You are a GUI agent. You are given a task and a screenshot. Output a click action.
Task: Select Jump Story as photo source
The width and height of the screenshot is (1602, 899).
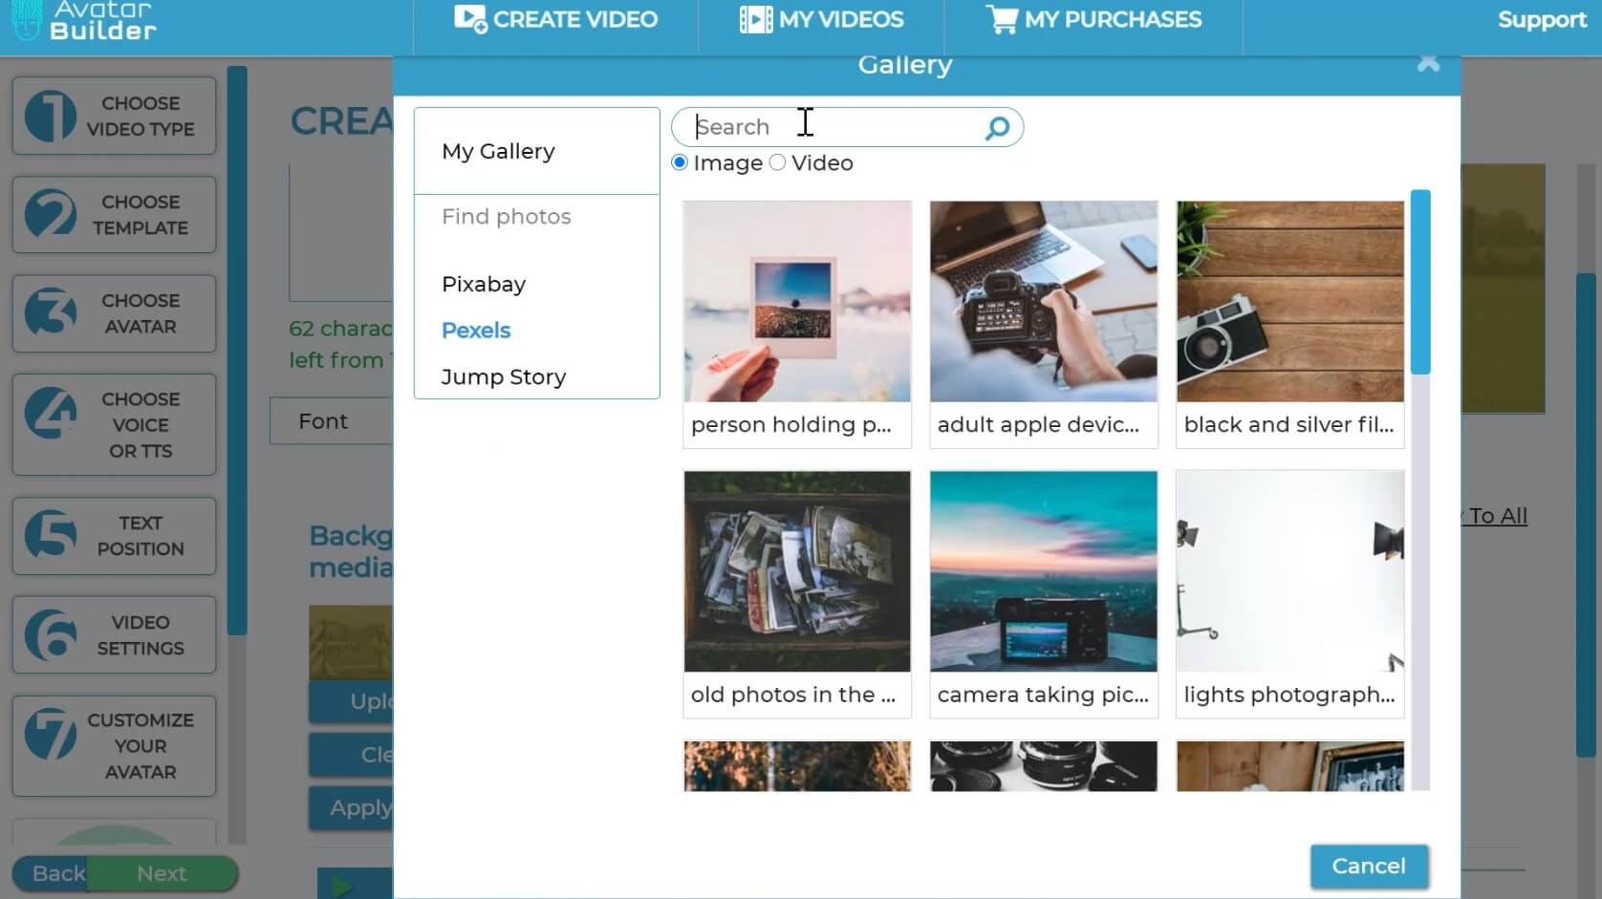[504, 376]
